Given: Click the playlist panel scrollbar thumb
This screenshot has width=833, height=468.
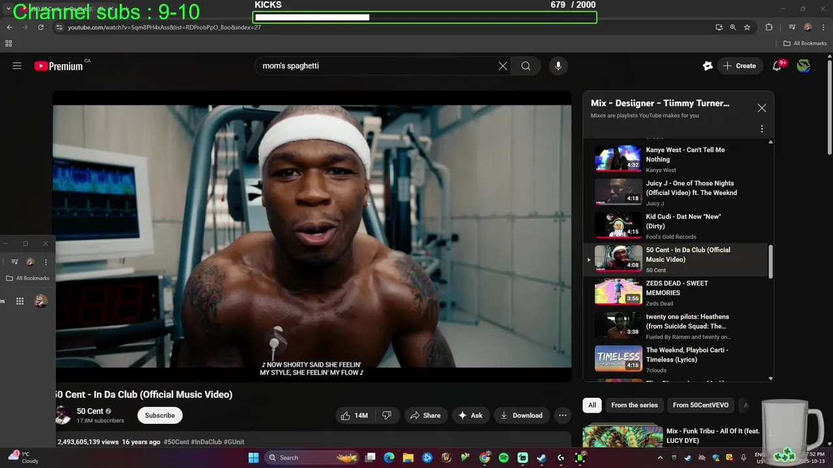Looking at the screenshot, I should [771, 261].
